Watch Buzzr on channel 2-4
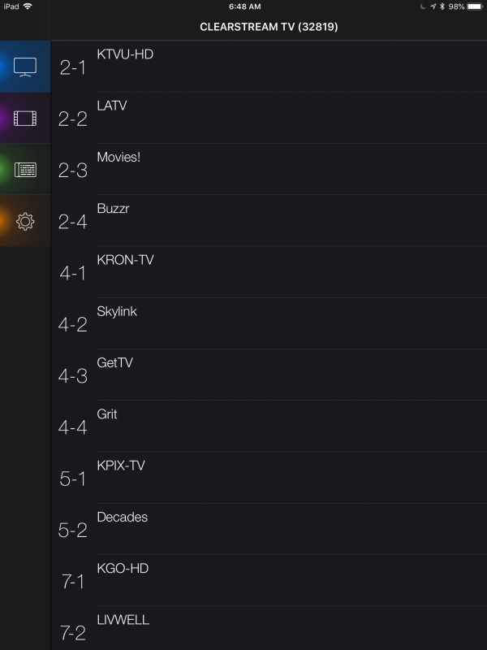Image resolution: width=487 pixels, height=650 pixels. tap(268, 220)
